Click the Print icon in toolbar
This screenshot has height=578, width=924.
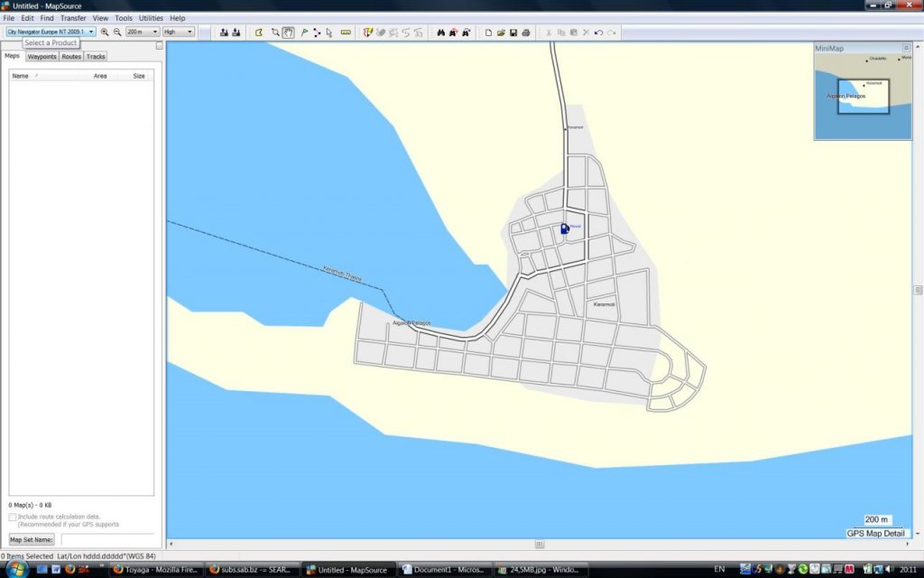tap(525, 33)
